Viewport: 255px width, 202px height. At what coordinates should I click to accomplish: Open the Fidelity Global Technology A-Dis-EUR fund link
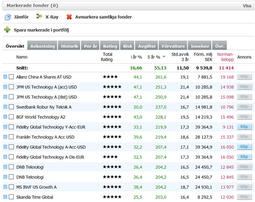coord(50,157)
